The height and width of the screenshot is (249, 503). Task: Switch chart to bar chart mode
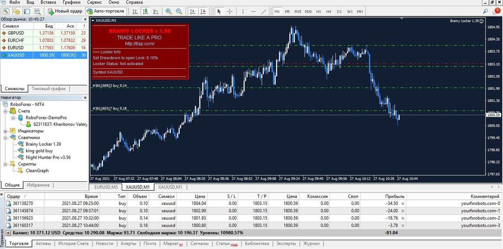click(x=135, y=11)
